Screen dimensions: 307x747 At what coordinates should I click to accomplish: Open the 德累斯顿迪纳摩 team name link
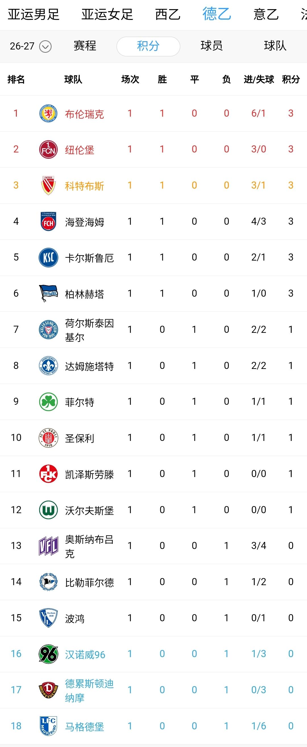[89, 690]
